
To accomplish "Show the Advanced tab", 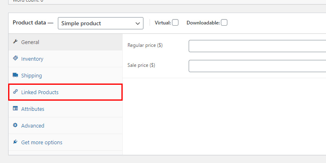I will point(66,126).
